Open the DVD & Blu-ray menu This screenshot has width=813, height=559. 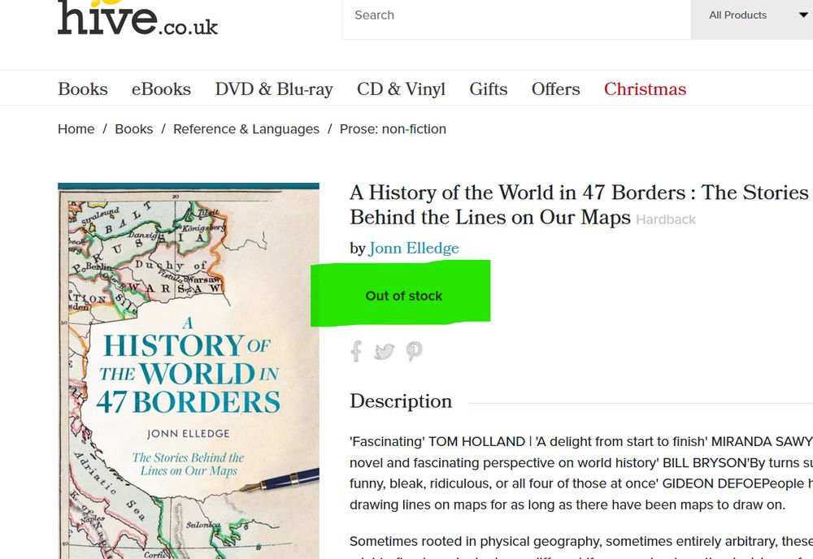(274, 89)
